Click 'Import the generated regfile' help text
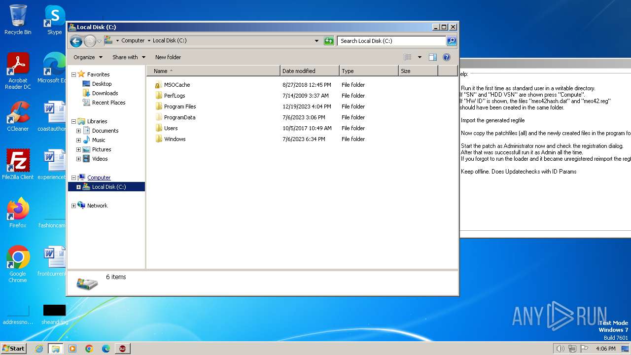631x355 pixels. tap(492, 120)
